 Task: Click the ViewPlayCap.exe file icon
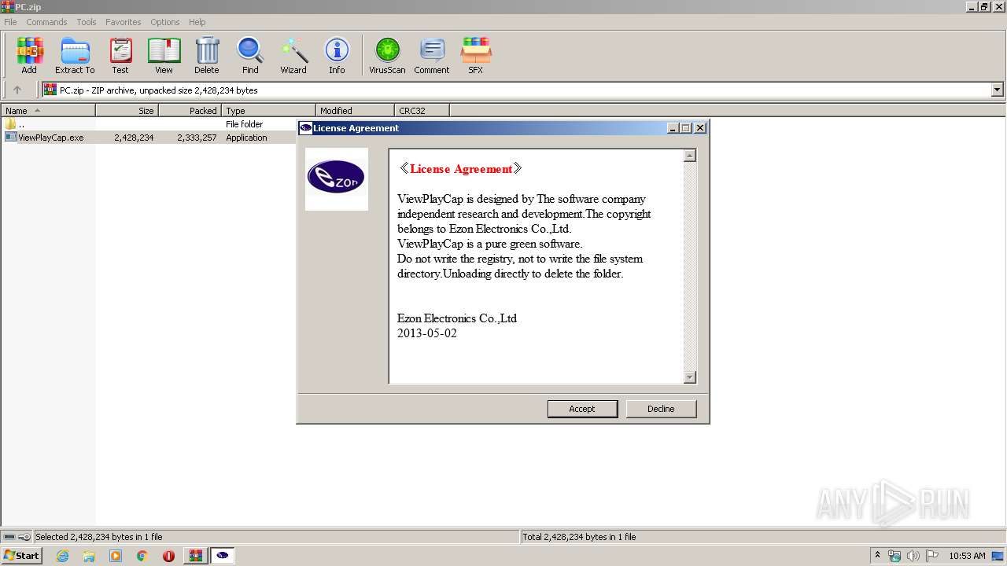pos(10,137)
